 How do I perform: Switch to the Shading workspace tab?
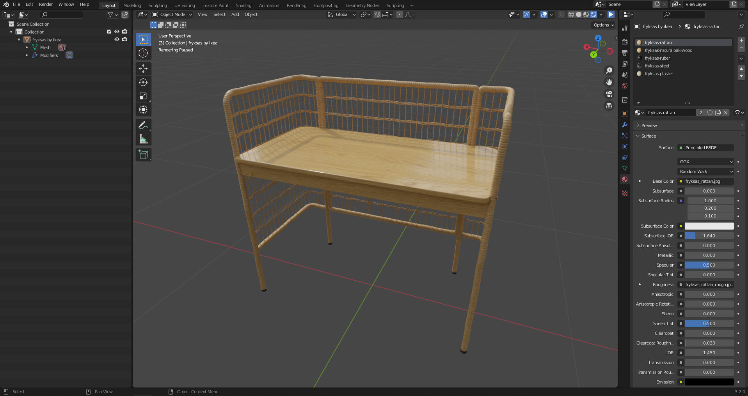[x=243, y=5]
